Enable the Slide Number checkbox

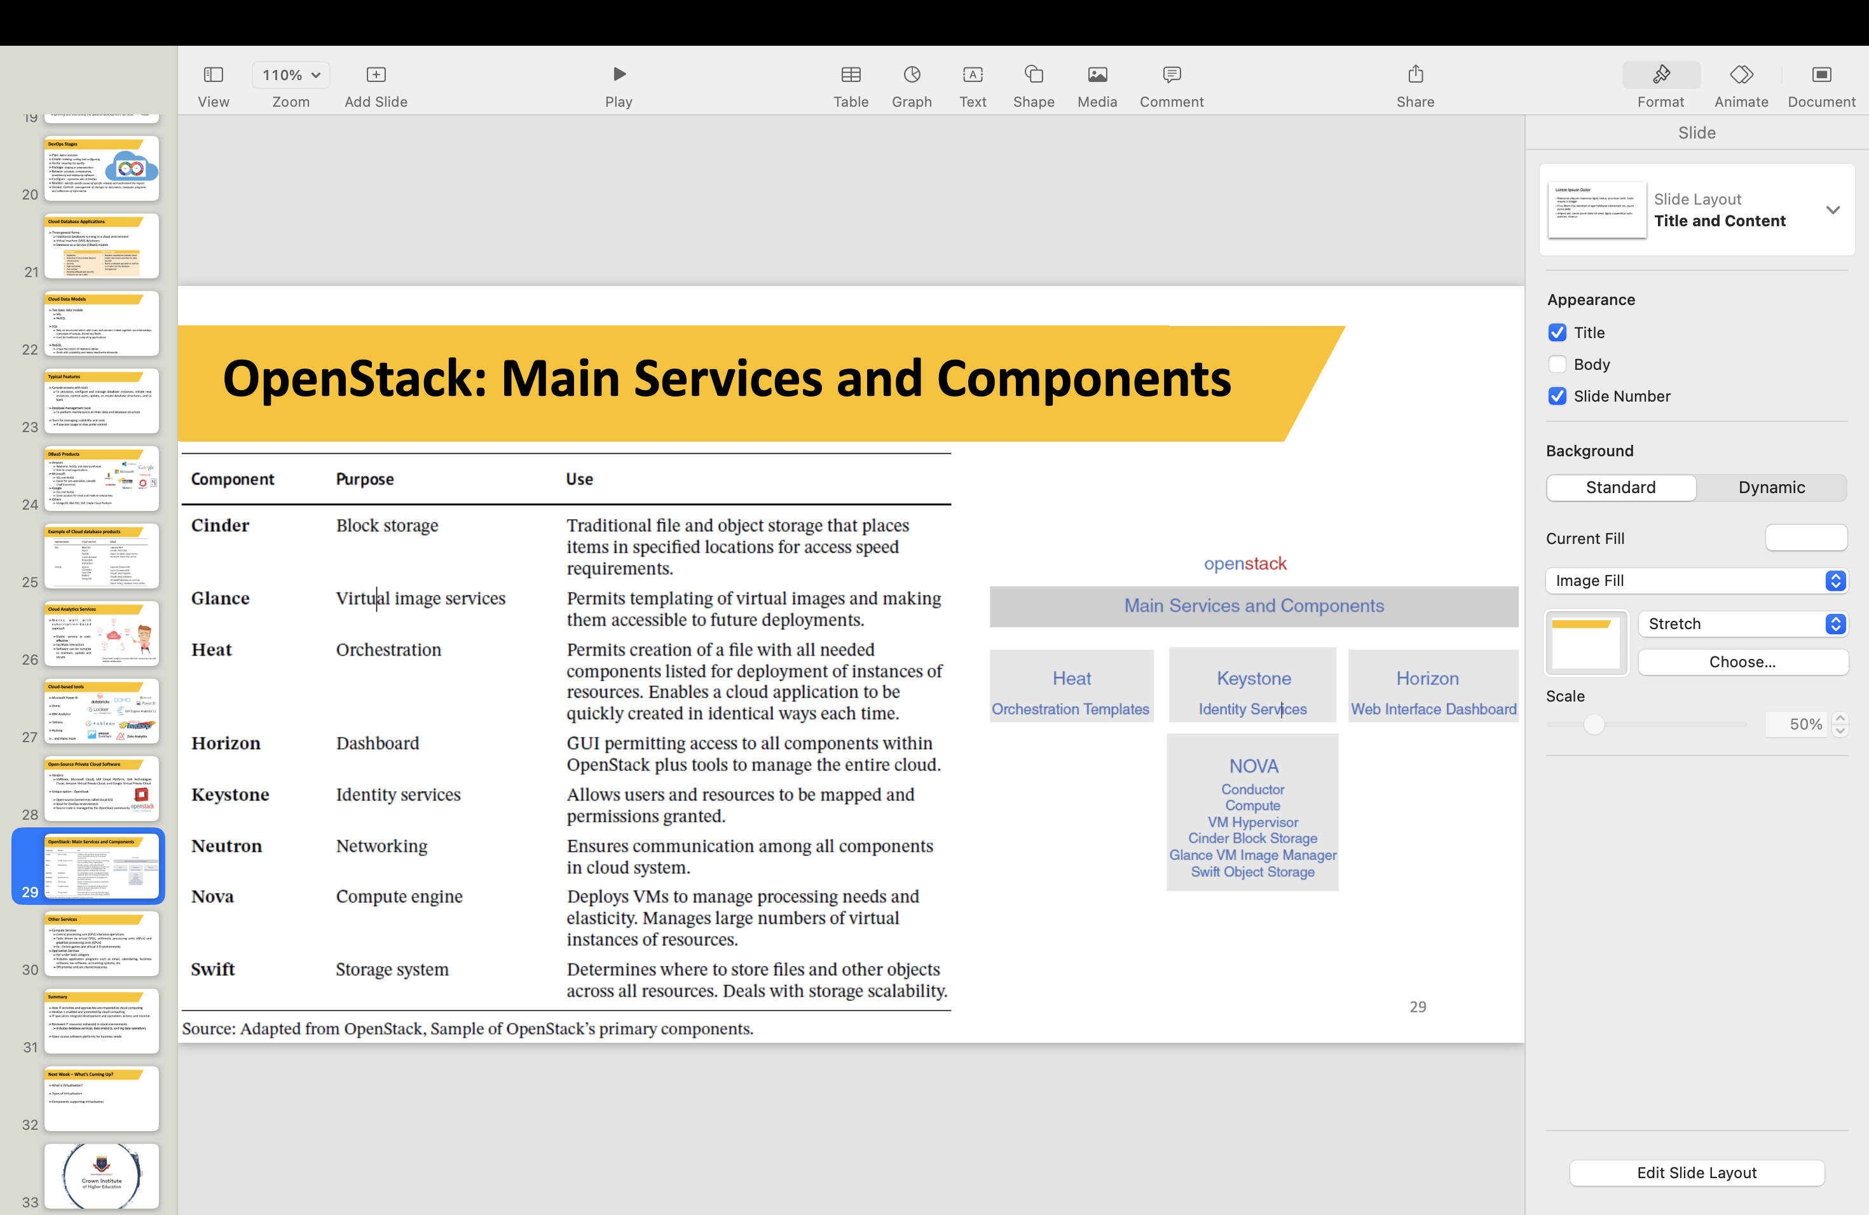click(x=1557, y=397)
